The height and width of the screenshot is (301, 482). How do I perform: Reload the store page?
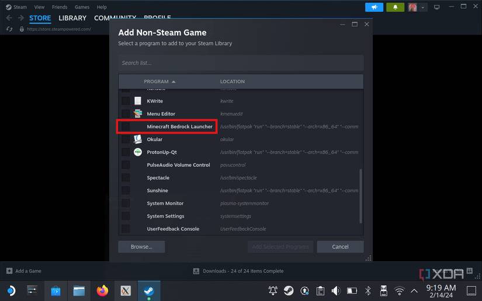tap(9, 29)
